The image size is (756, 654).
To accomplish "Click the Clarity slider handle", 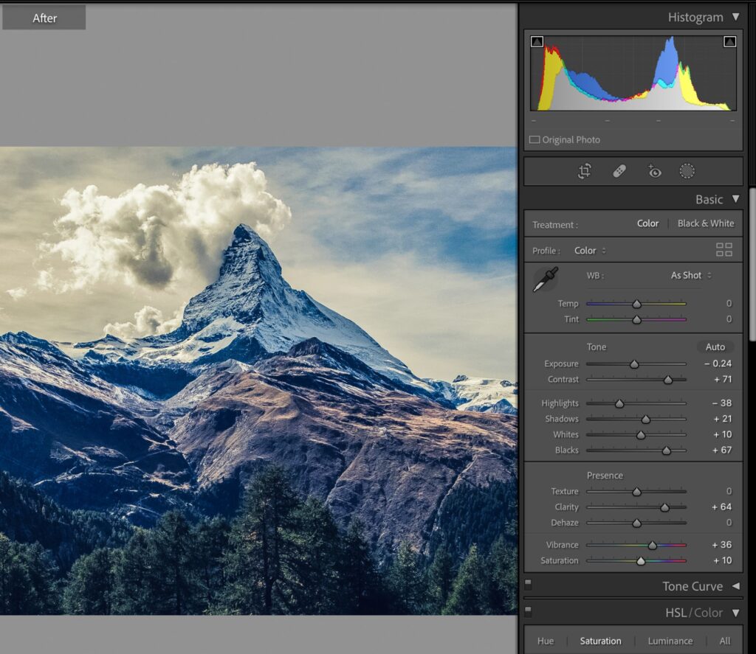I will [664, 507].
